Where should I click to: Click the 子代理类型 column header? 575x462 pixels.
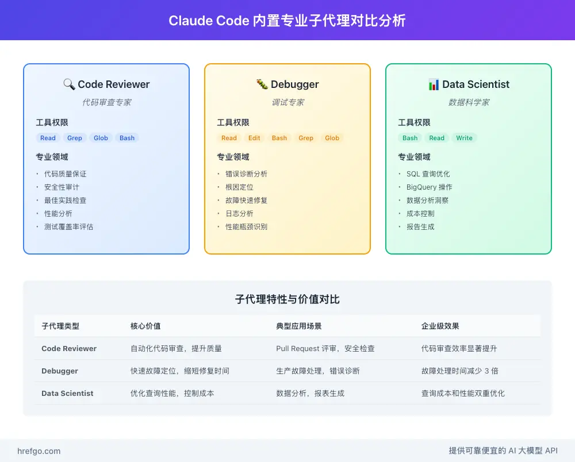[x=60, y=326]
